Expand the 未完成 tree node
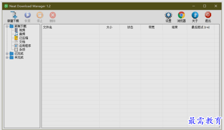Viewport: 224px width, 130px height. pyautogui.click(x=7, y=57)
